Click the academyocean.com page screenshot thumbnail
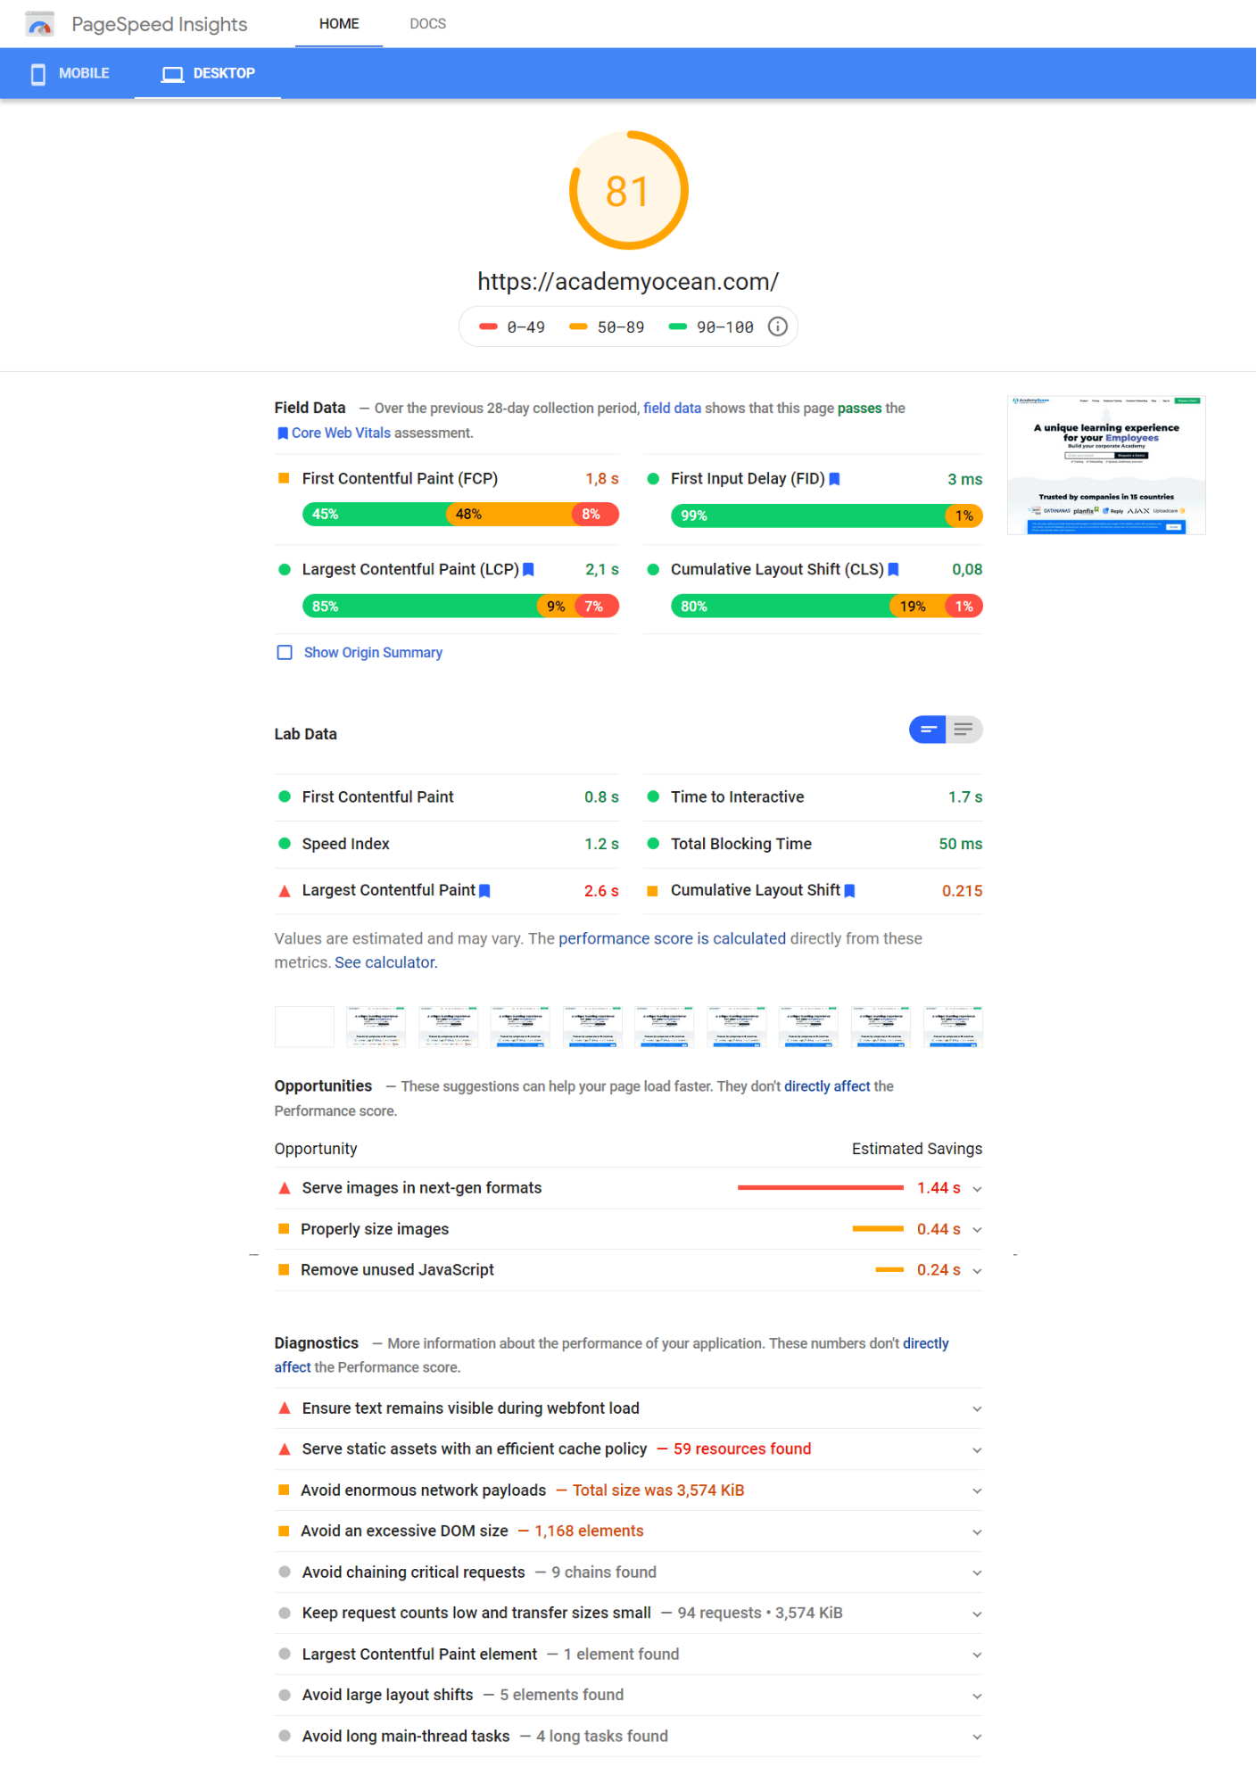 click(1106, 466)
